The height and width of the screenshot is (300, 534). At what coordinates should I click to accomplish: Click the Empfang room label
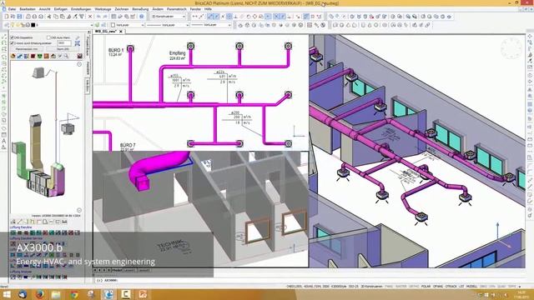178,53
